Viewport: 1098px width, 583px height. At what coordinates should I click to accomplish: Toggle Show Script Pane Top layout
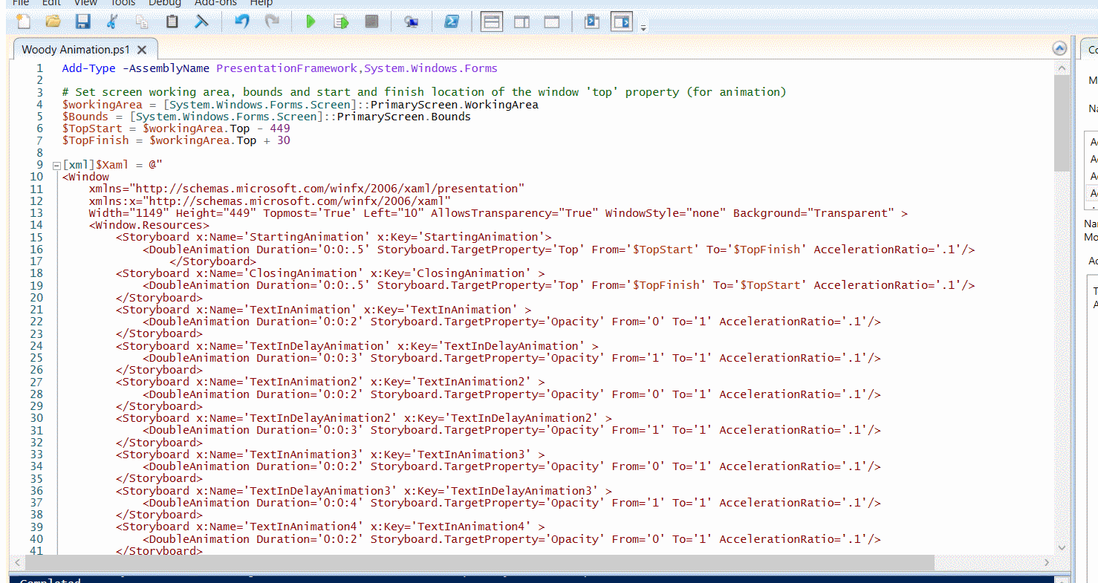492,22
